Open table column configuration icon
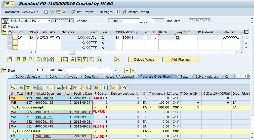Image resolution: width=254 pixels, height=140 pixels. point(246,32)
